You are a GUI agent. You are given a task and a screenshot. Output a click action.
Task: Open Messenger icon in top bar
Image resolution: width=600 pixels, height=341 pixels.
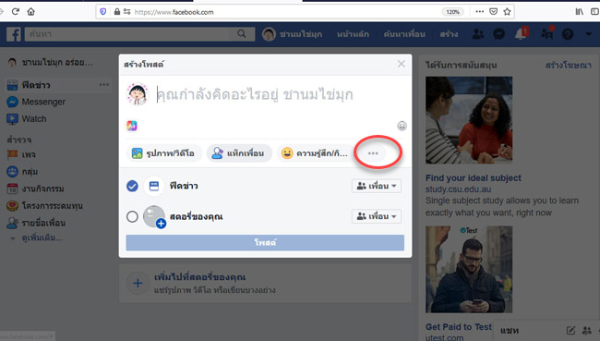click(x=498, y=34)
